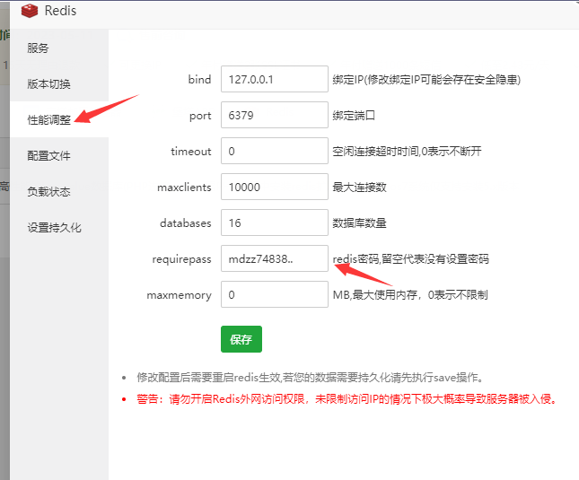Screen dimensions: 579x480
Task: View the 负载状态 tab
Action: tap(59, 191)
